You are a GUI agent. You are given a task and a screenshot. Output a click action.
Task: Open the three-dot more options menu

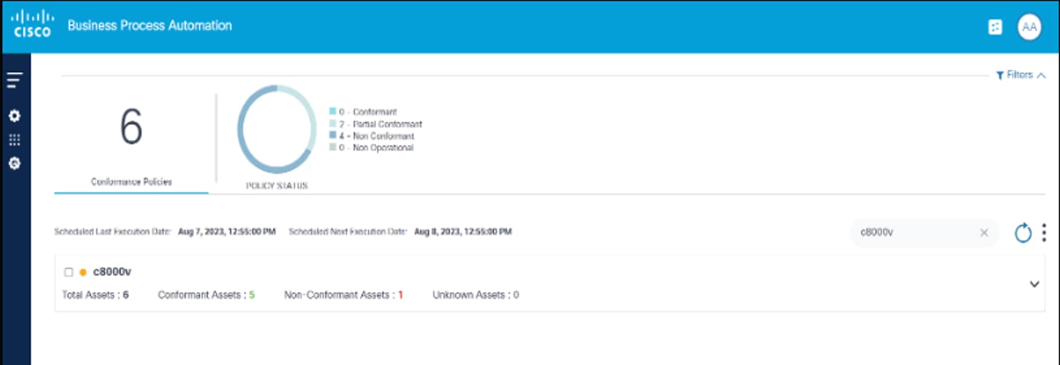point(1044,232)
